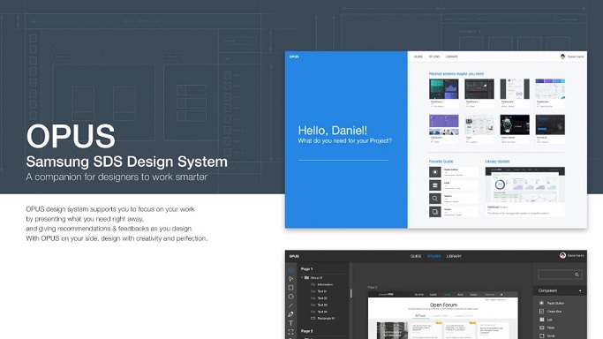Open the Library Update dashboard preview image
This screenshot has width=603, height=339.
525,185
